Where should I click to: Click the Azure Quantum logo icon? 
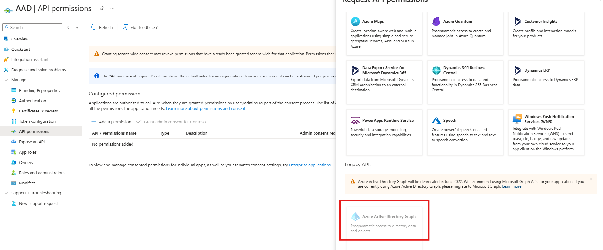click(436, 22)
